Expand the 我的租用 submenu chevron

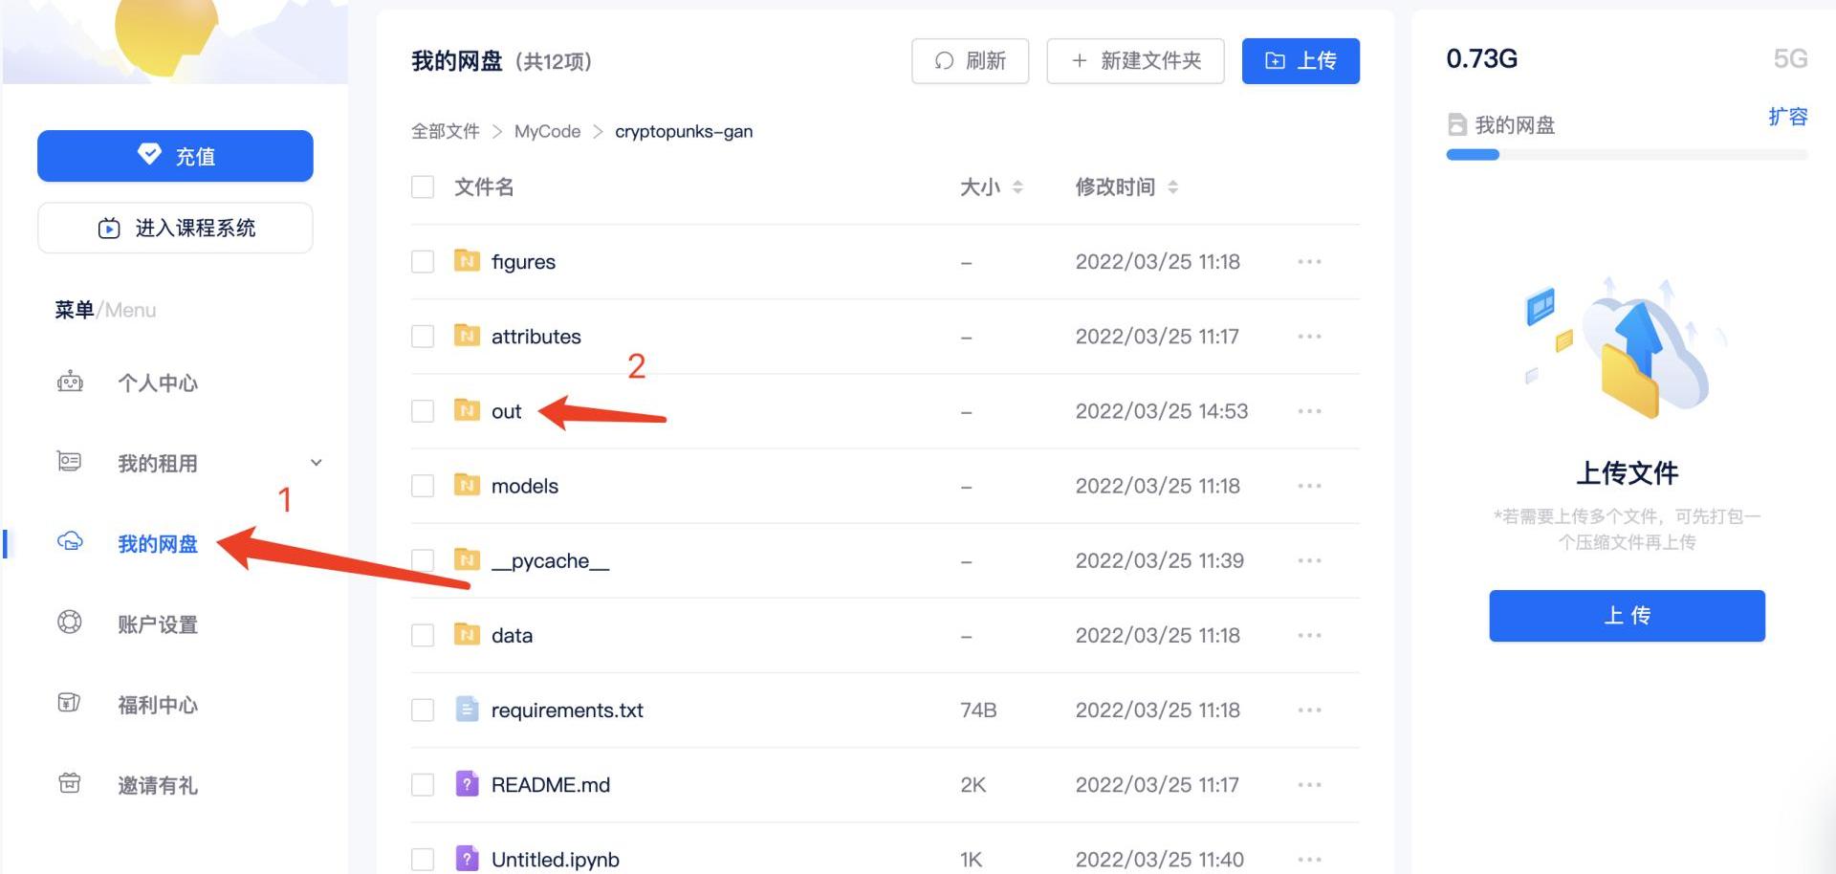pos(316,463)
